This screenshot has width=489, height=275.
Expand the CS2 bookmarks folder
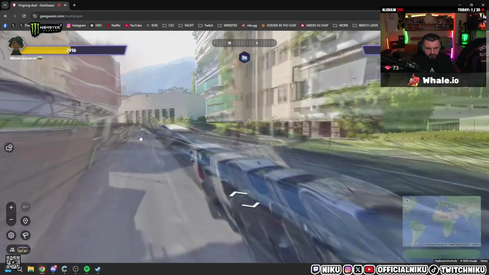click(168, 26)
